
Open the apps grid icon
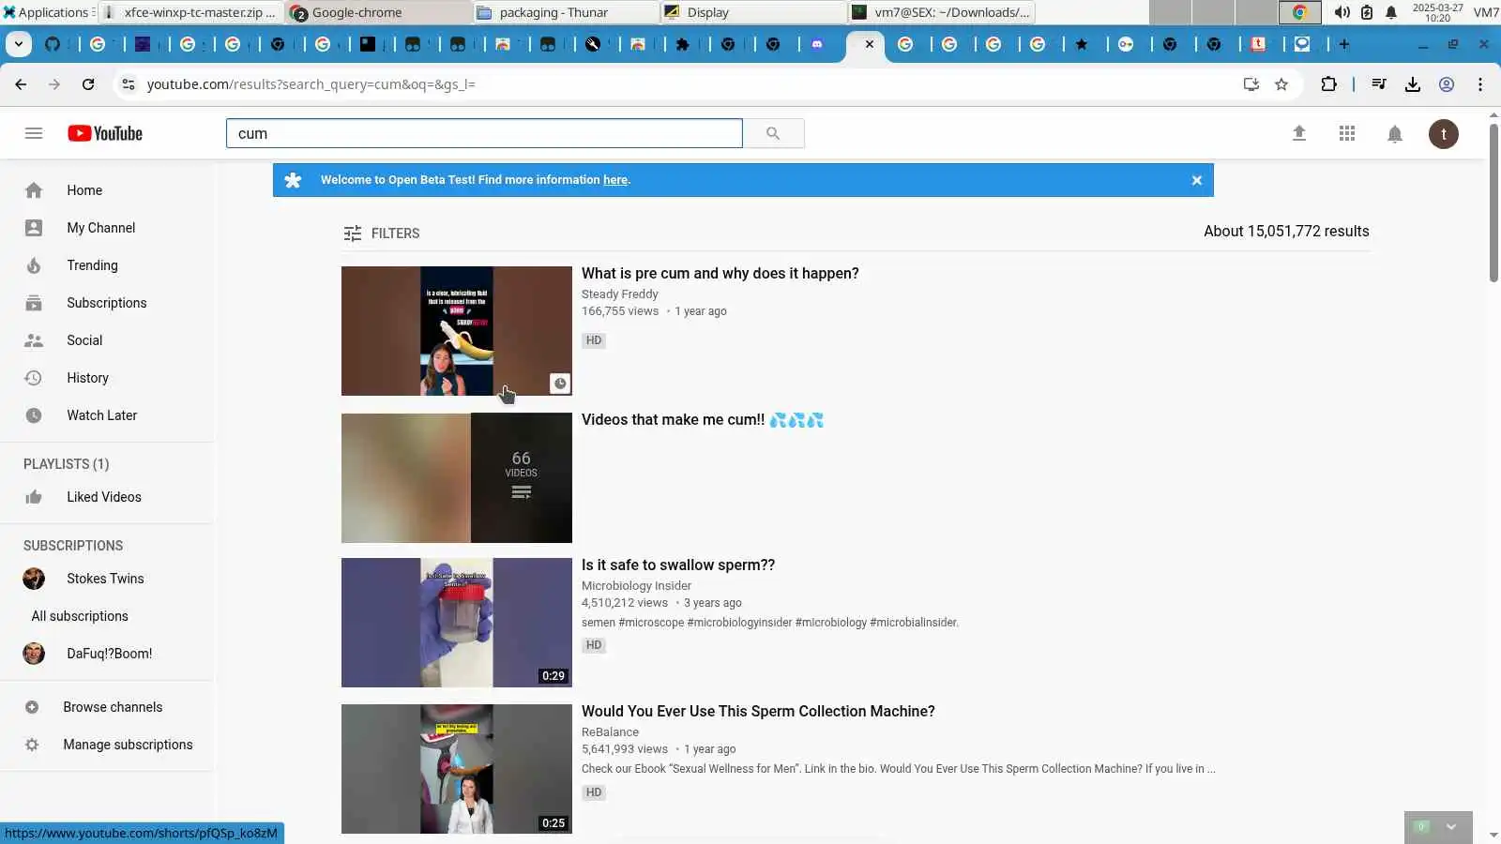(x=1347, y=133)
